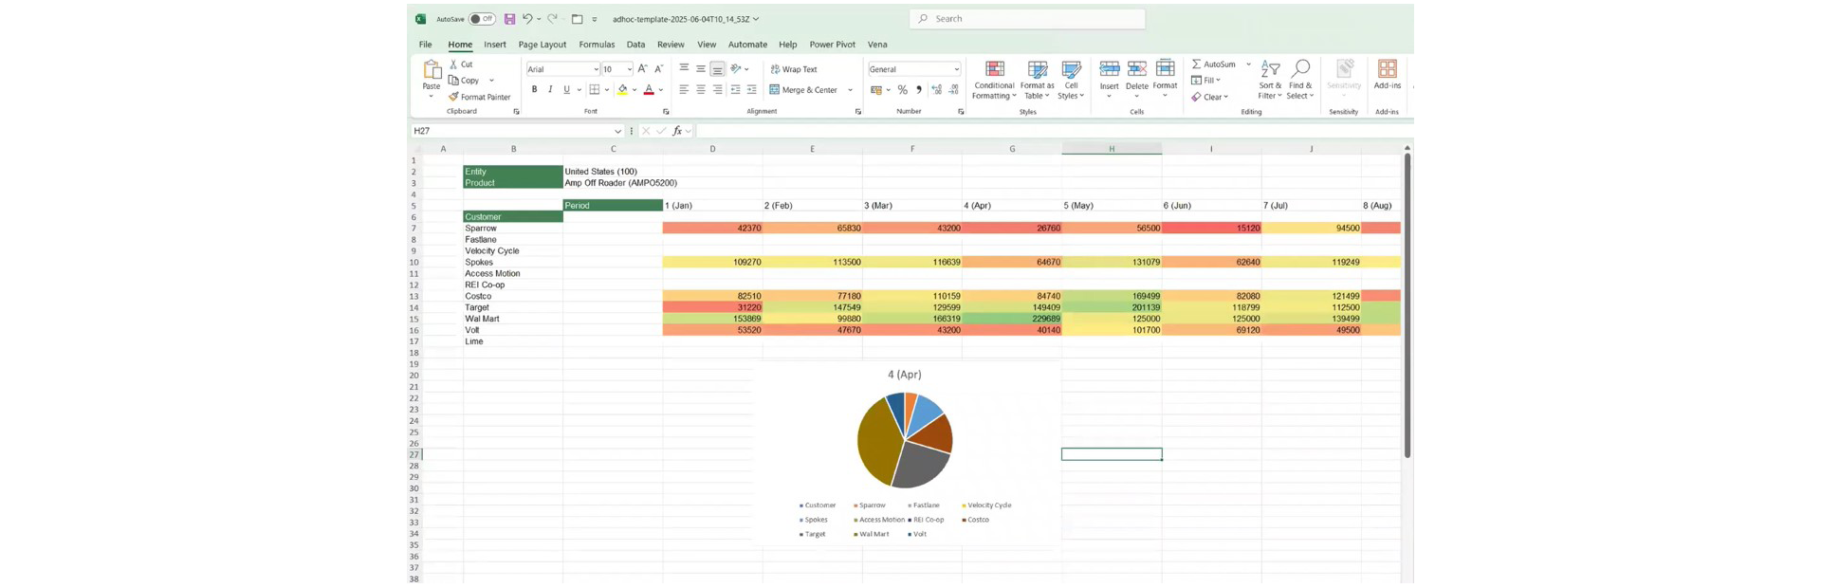The width and height of the screenshot is (1821, 588).
Task: Select the Format Painter brush
Action: (x=454, y=97)
